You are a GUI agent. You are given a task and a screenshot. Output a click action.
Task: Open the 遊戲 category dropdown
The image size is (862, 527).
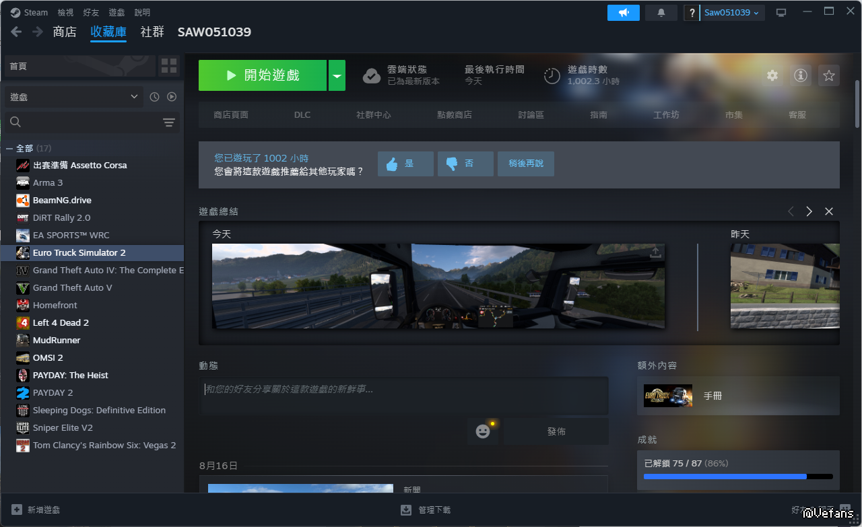74,97
